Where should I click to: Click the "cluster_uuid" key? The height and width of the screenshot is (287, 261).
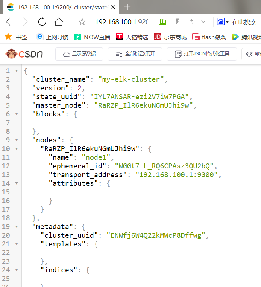[x=69, y=235]
